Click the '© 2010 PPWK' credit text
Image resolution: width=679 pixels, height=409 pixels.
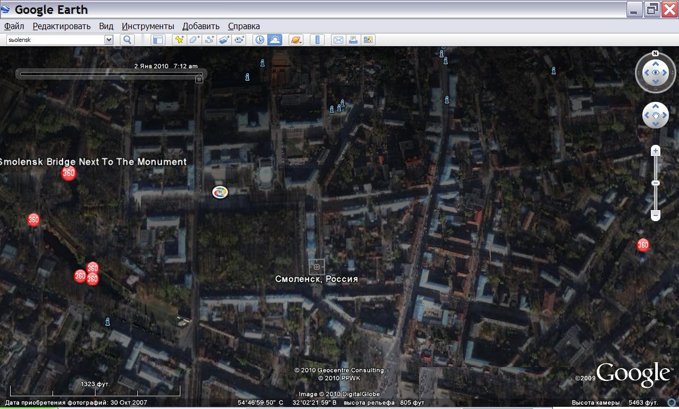pyautogui.click(x=339, y=378)
